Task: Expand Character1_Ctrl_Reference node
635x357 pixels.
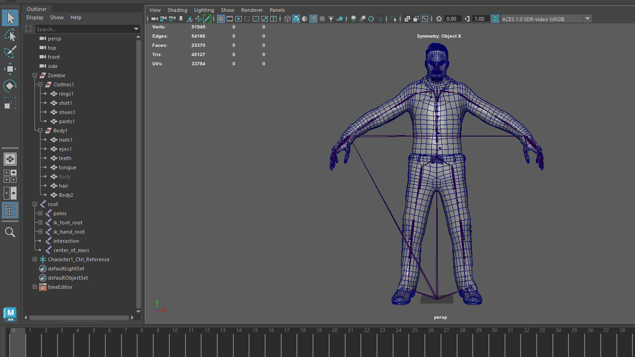Action: click(35, 259)
